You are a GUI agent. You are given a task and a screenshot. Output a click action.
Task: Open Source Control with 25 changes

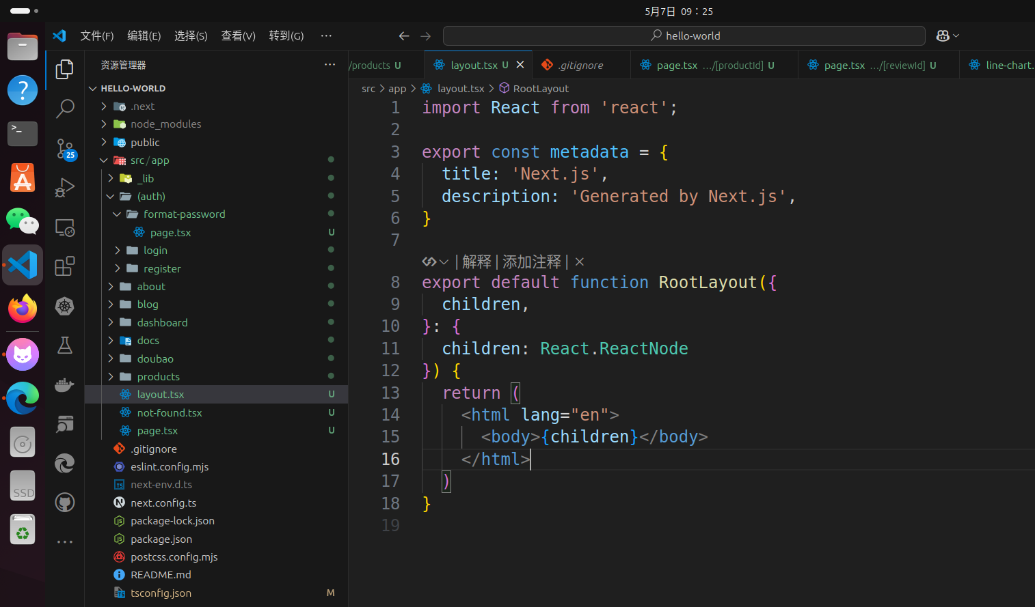[65, 148]
